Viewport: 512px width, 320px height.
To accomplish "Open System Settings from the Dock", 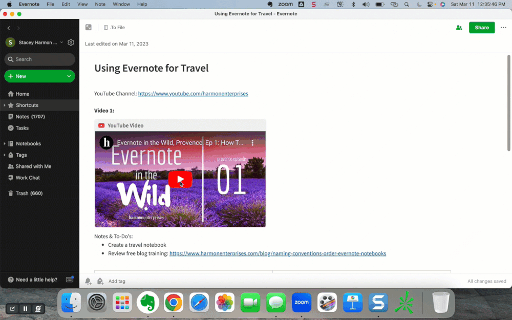I will pyautogui.click(x=97, y=303).
